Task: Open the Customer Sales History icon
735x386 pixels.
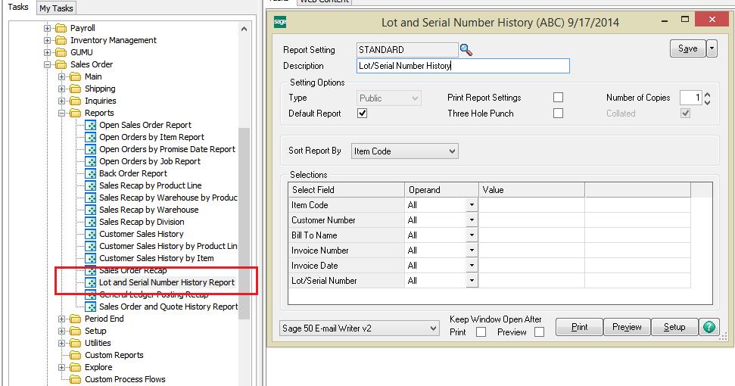Action: point(91,234)
